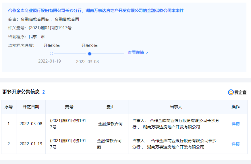Click the 当事人 column header

[x=176, y=107]
